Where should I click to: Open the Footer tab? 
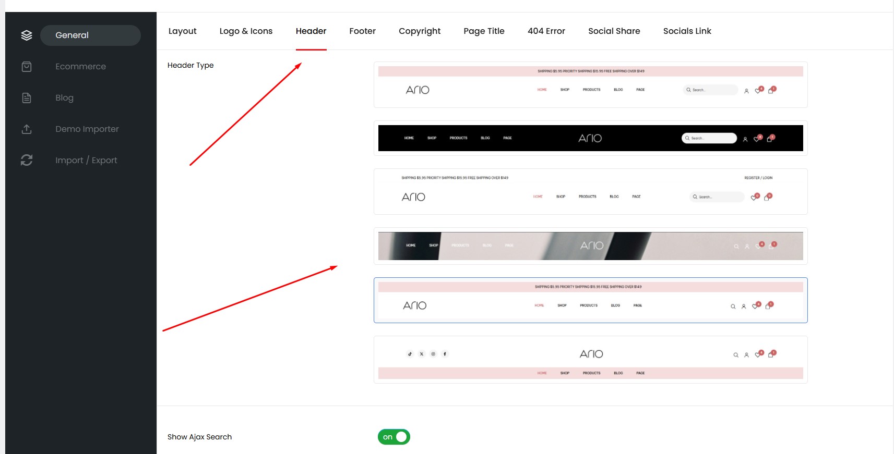[x=362, y=31]
